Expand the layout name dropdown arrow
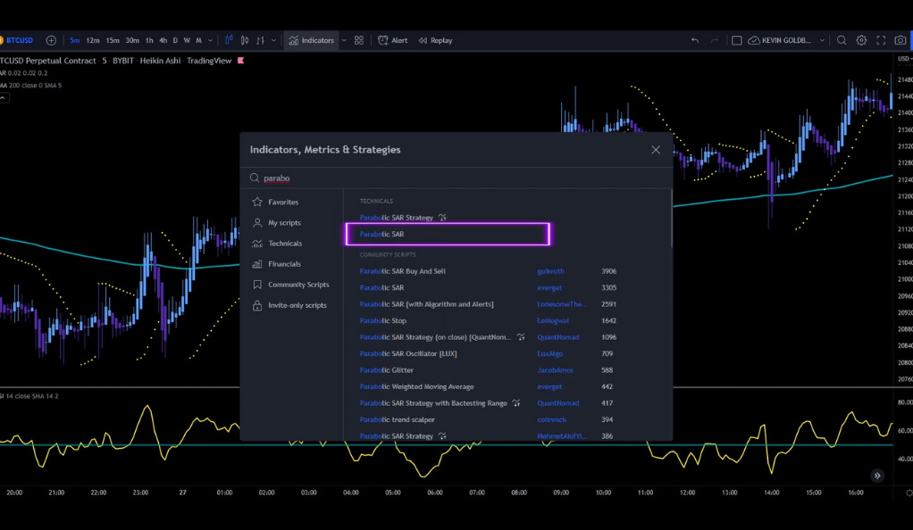This screenshot has width=913, height=530. [x=822, y=40]
